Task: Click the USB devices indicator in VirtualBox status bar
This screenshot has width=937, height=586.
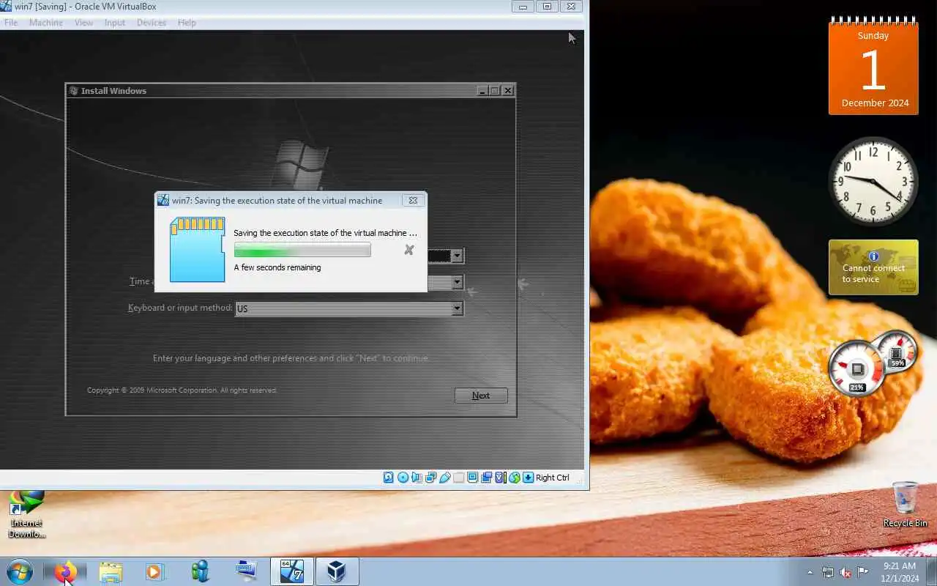Action: pos(444,478)
